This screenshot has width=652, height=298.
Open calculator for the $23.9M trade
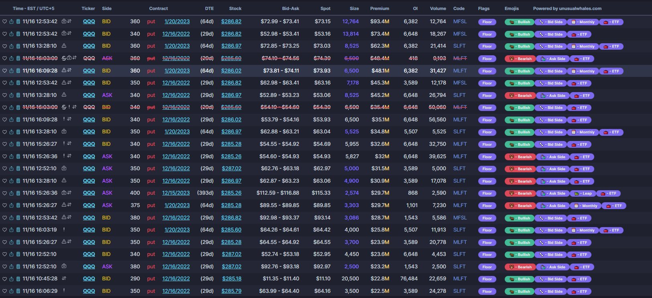[18, 242]
